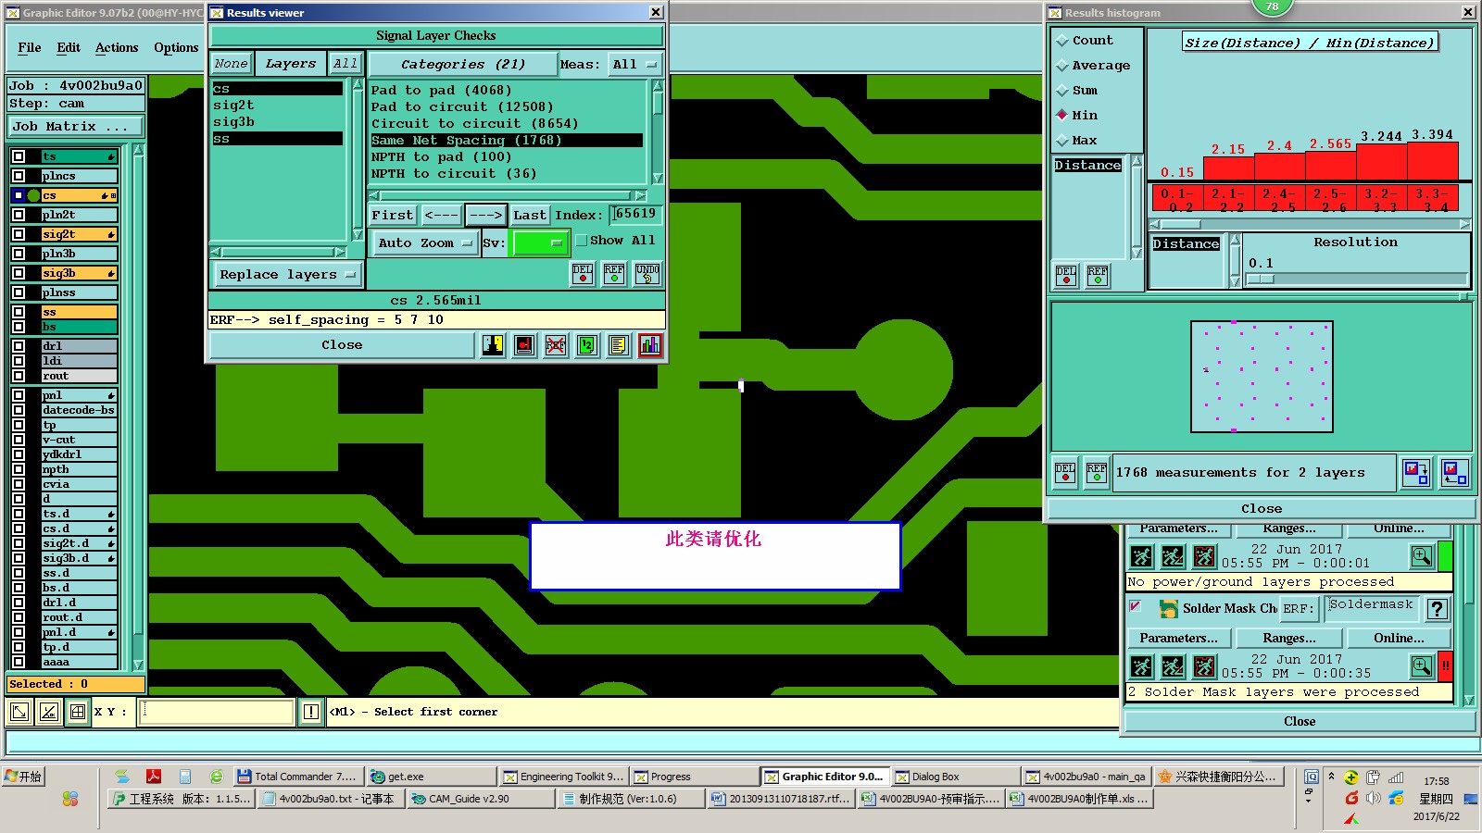Image resolution: width=1482 pixels, height=833 pixels.
Task: Click first transfer icon right of measurements text
Action: (x=1416, y=473)
